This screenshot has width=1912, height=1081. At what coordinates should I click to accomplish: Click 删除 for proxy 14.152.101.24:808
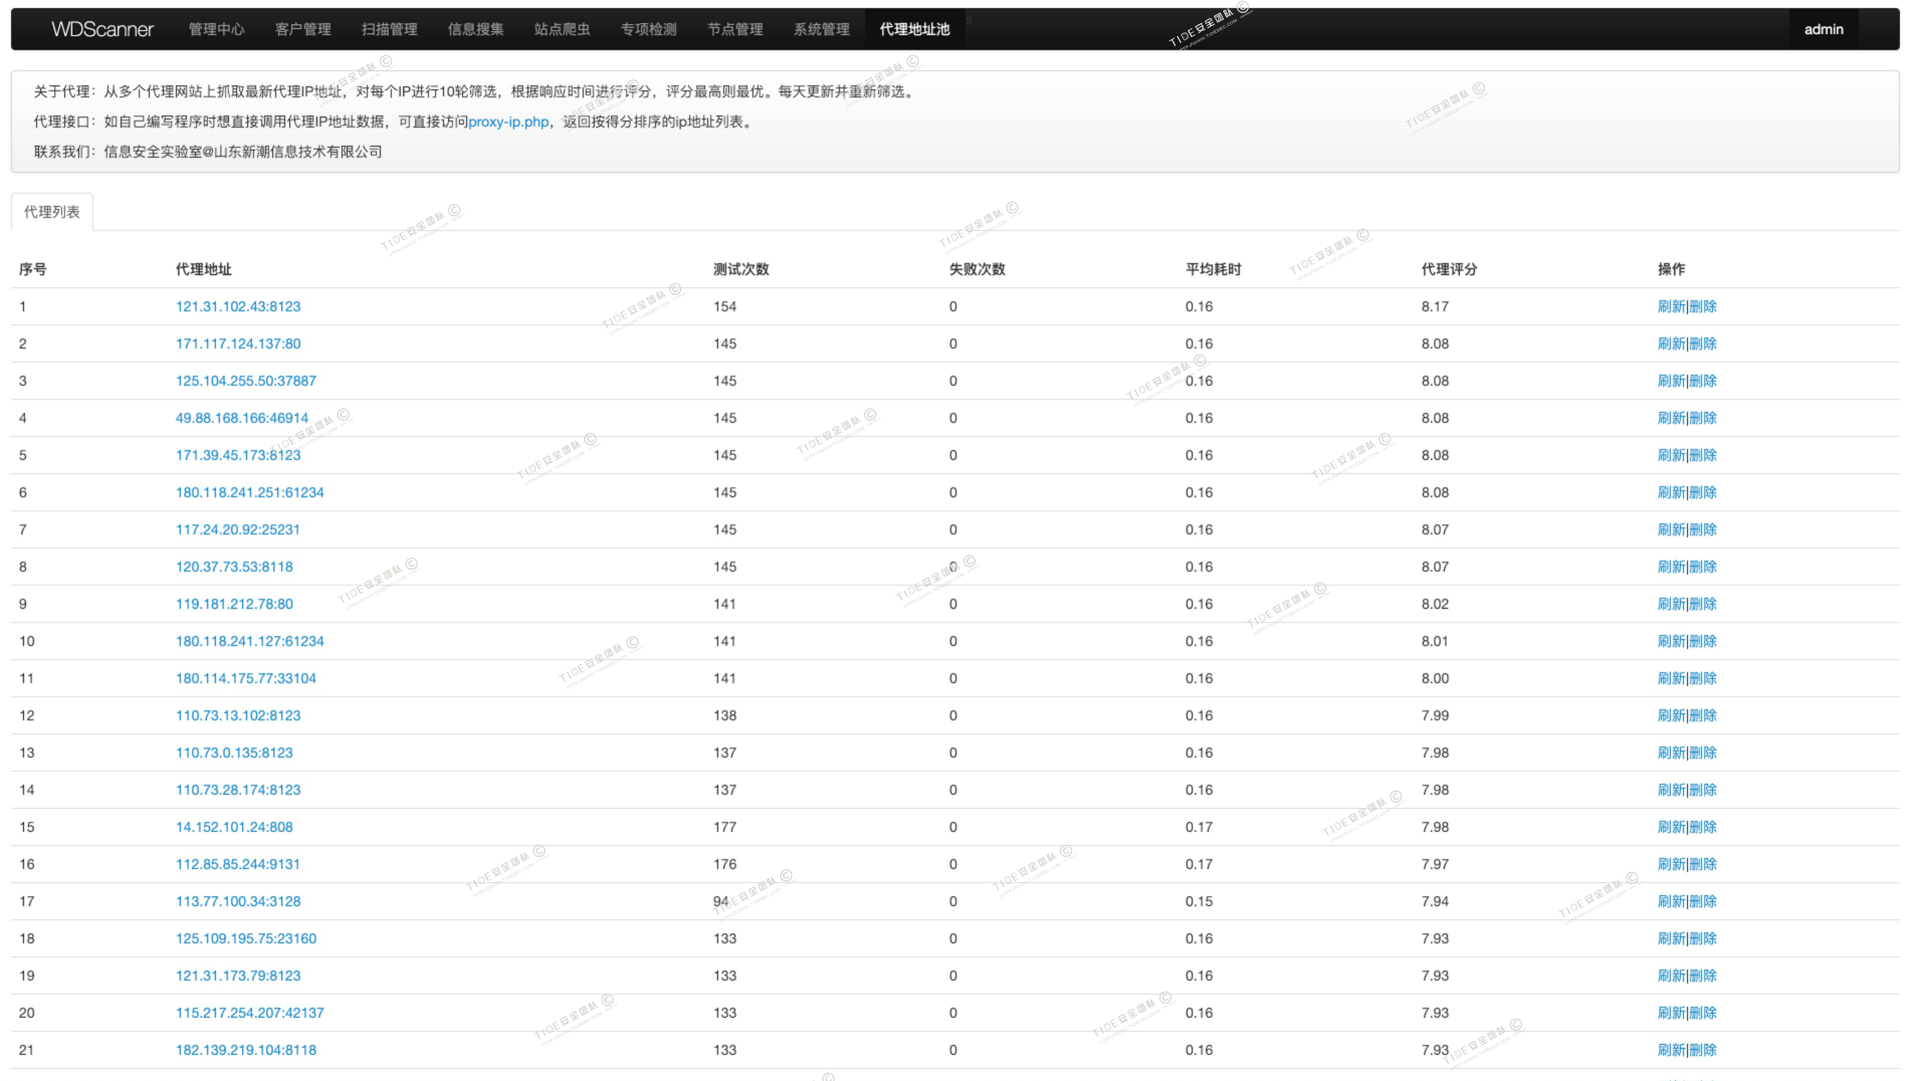pyautogui.click(x=1704, y=827)
